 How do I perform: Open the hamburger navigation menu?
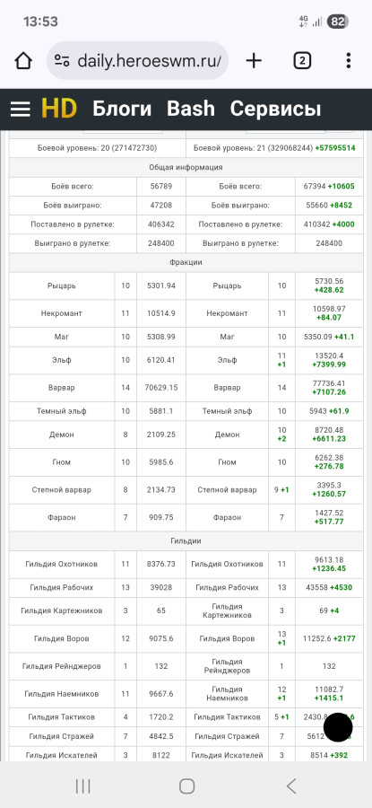[21, 109]
